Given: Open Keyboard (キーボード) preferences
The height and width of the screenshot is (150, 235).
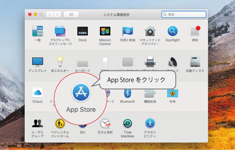Looking at the screenshot, I should coord(82,63).
